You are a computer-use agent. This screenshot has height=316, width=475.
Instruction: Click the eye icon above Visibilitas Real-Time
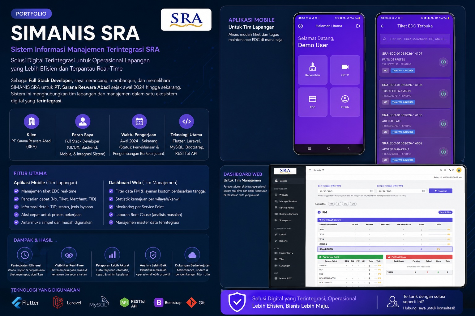[69, 255]
